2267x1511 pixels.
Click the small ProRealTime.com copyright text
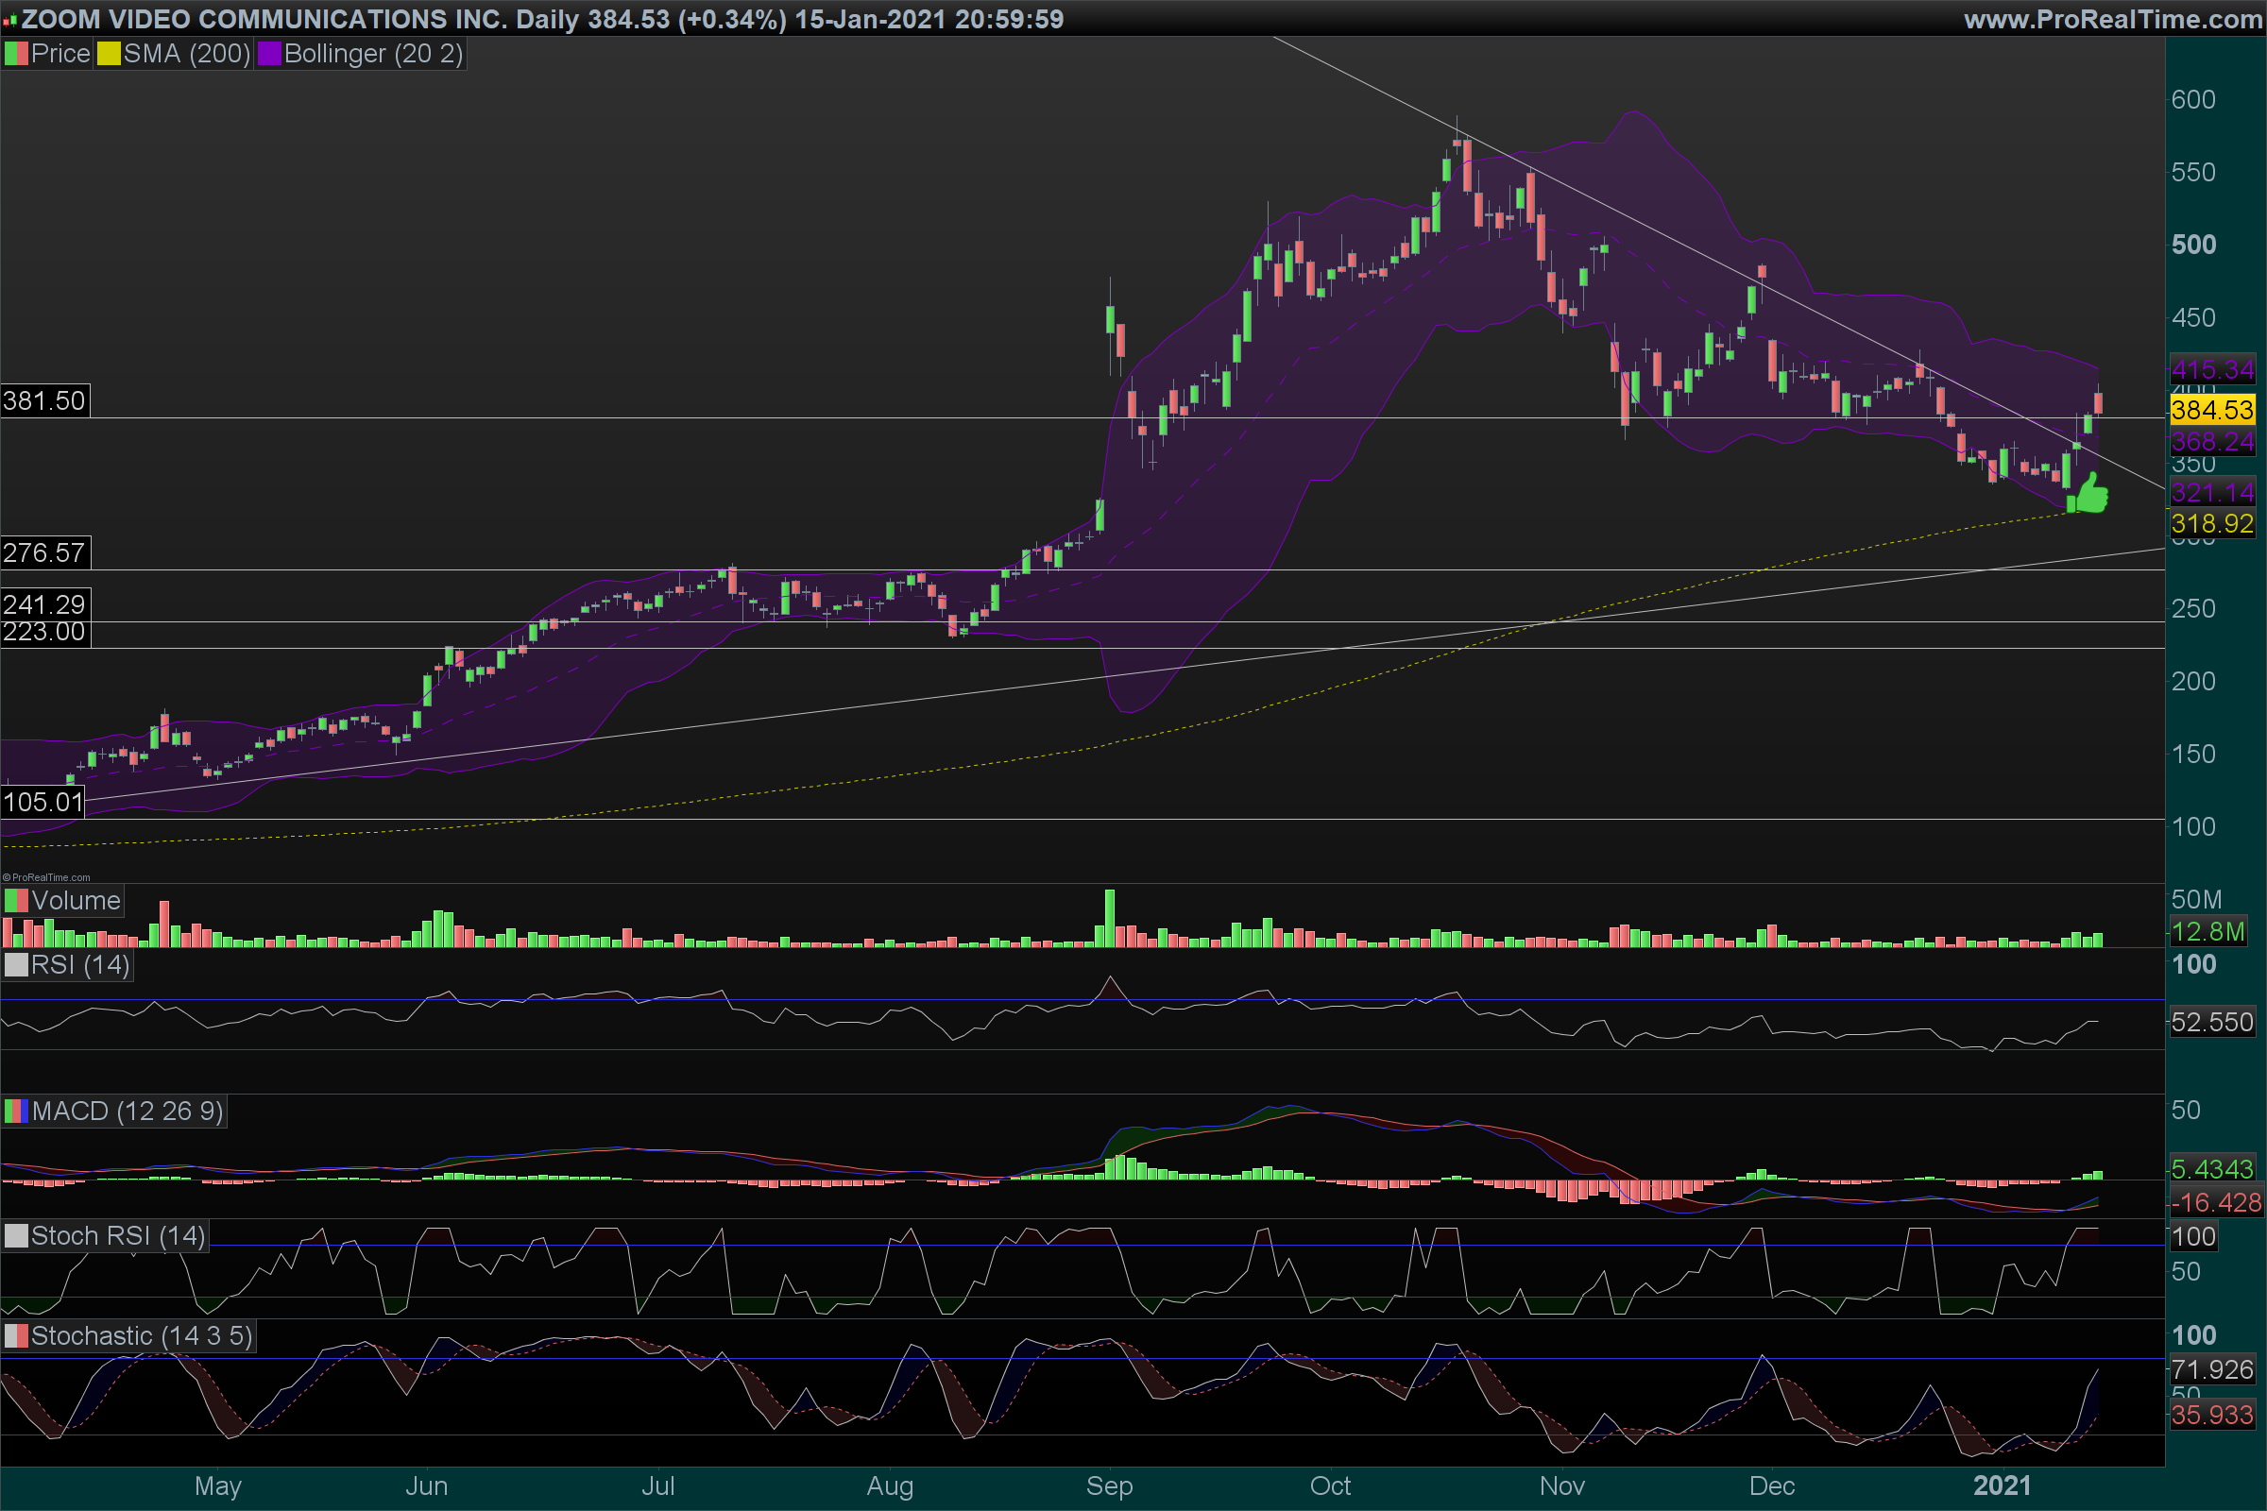coord(46,877)
